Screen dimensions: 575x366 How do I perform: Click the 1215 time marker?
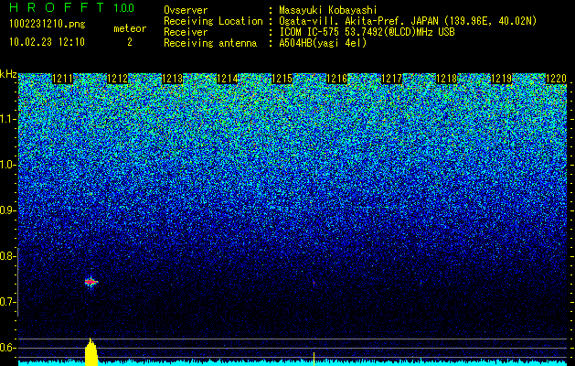[x=282, y=79]
